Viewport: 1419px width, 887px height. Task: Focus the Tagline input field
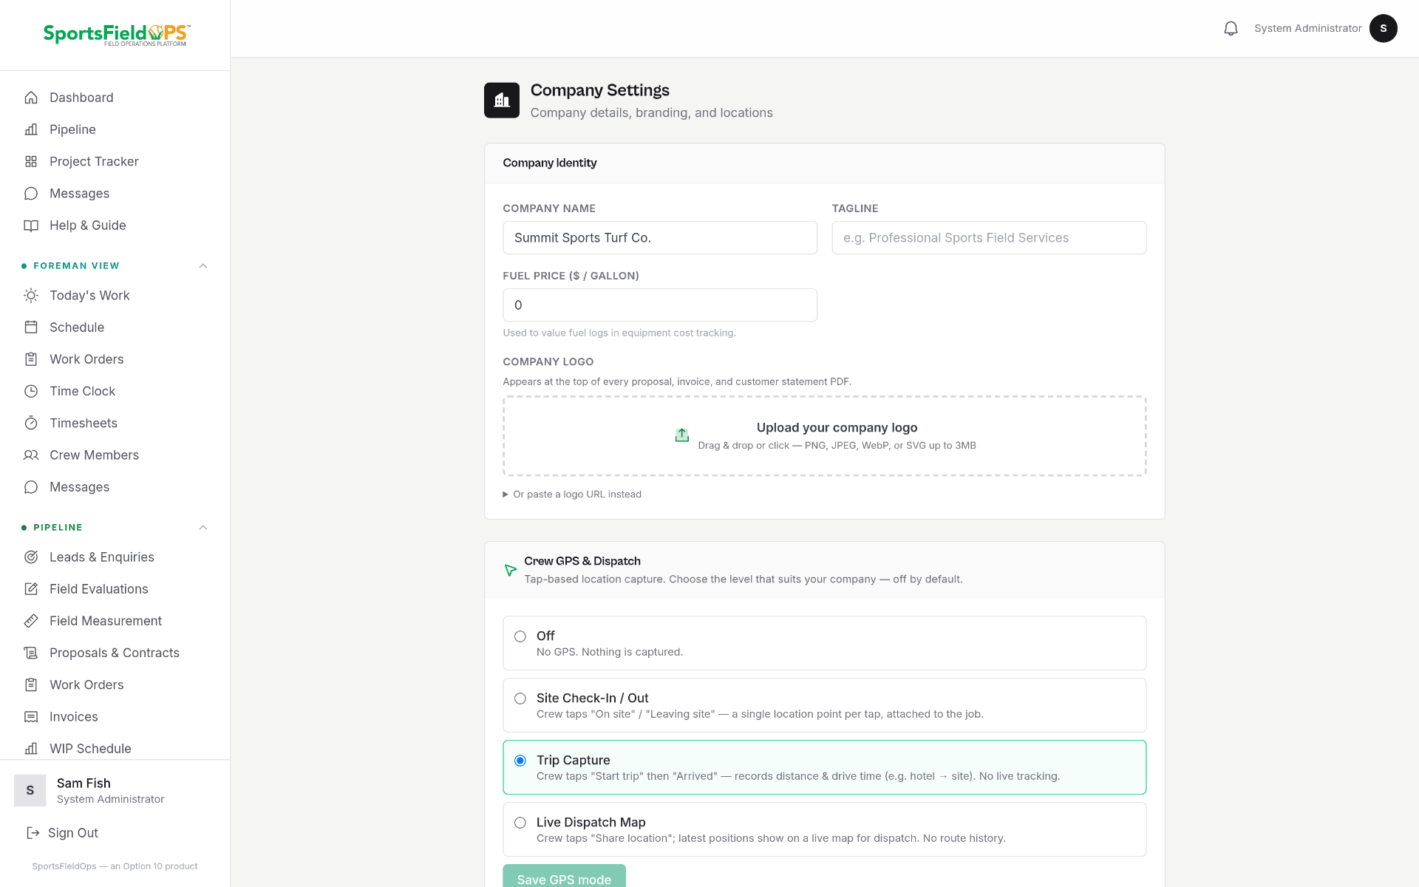click(989, 238)
